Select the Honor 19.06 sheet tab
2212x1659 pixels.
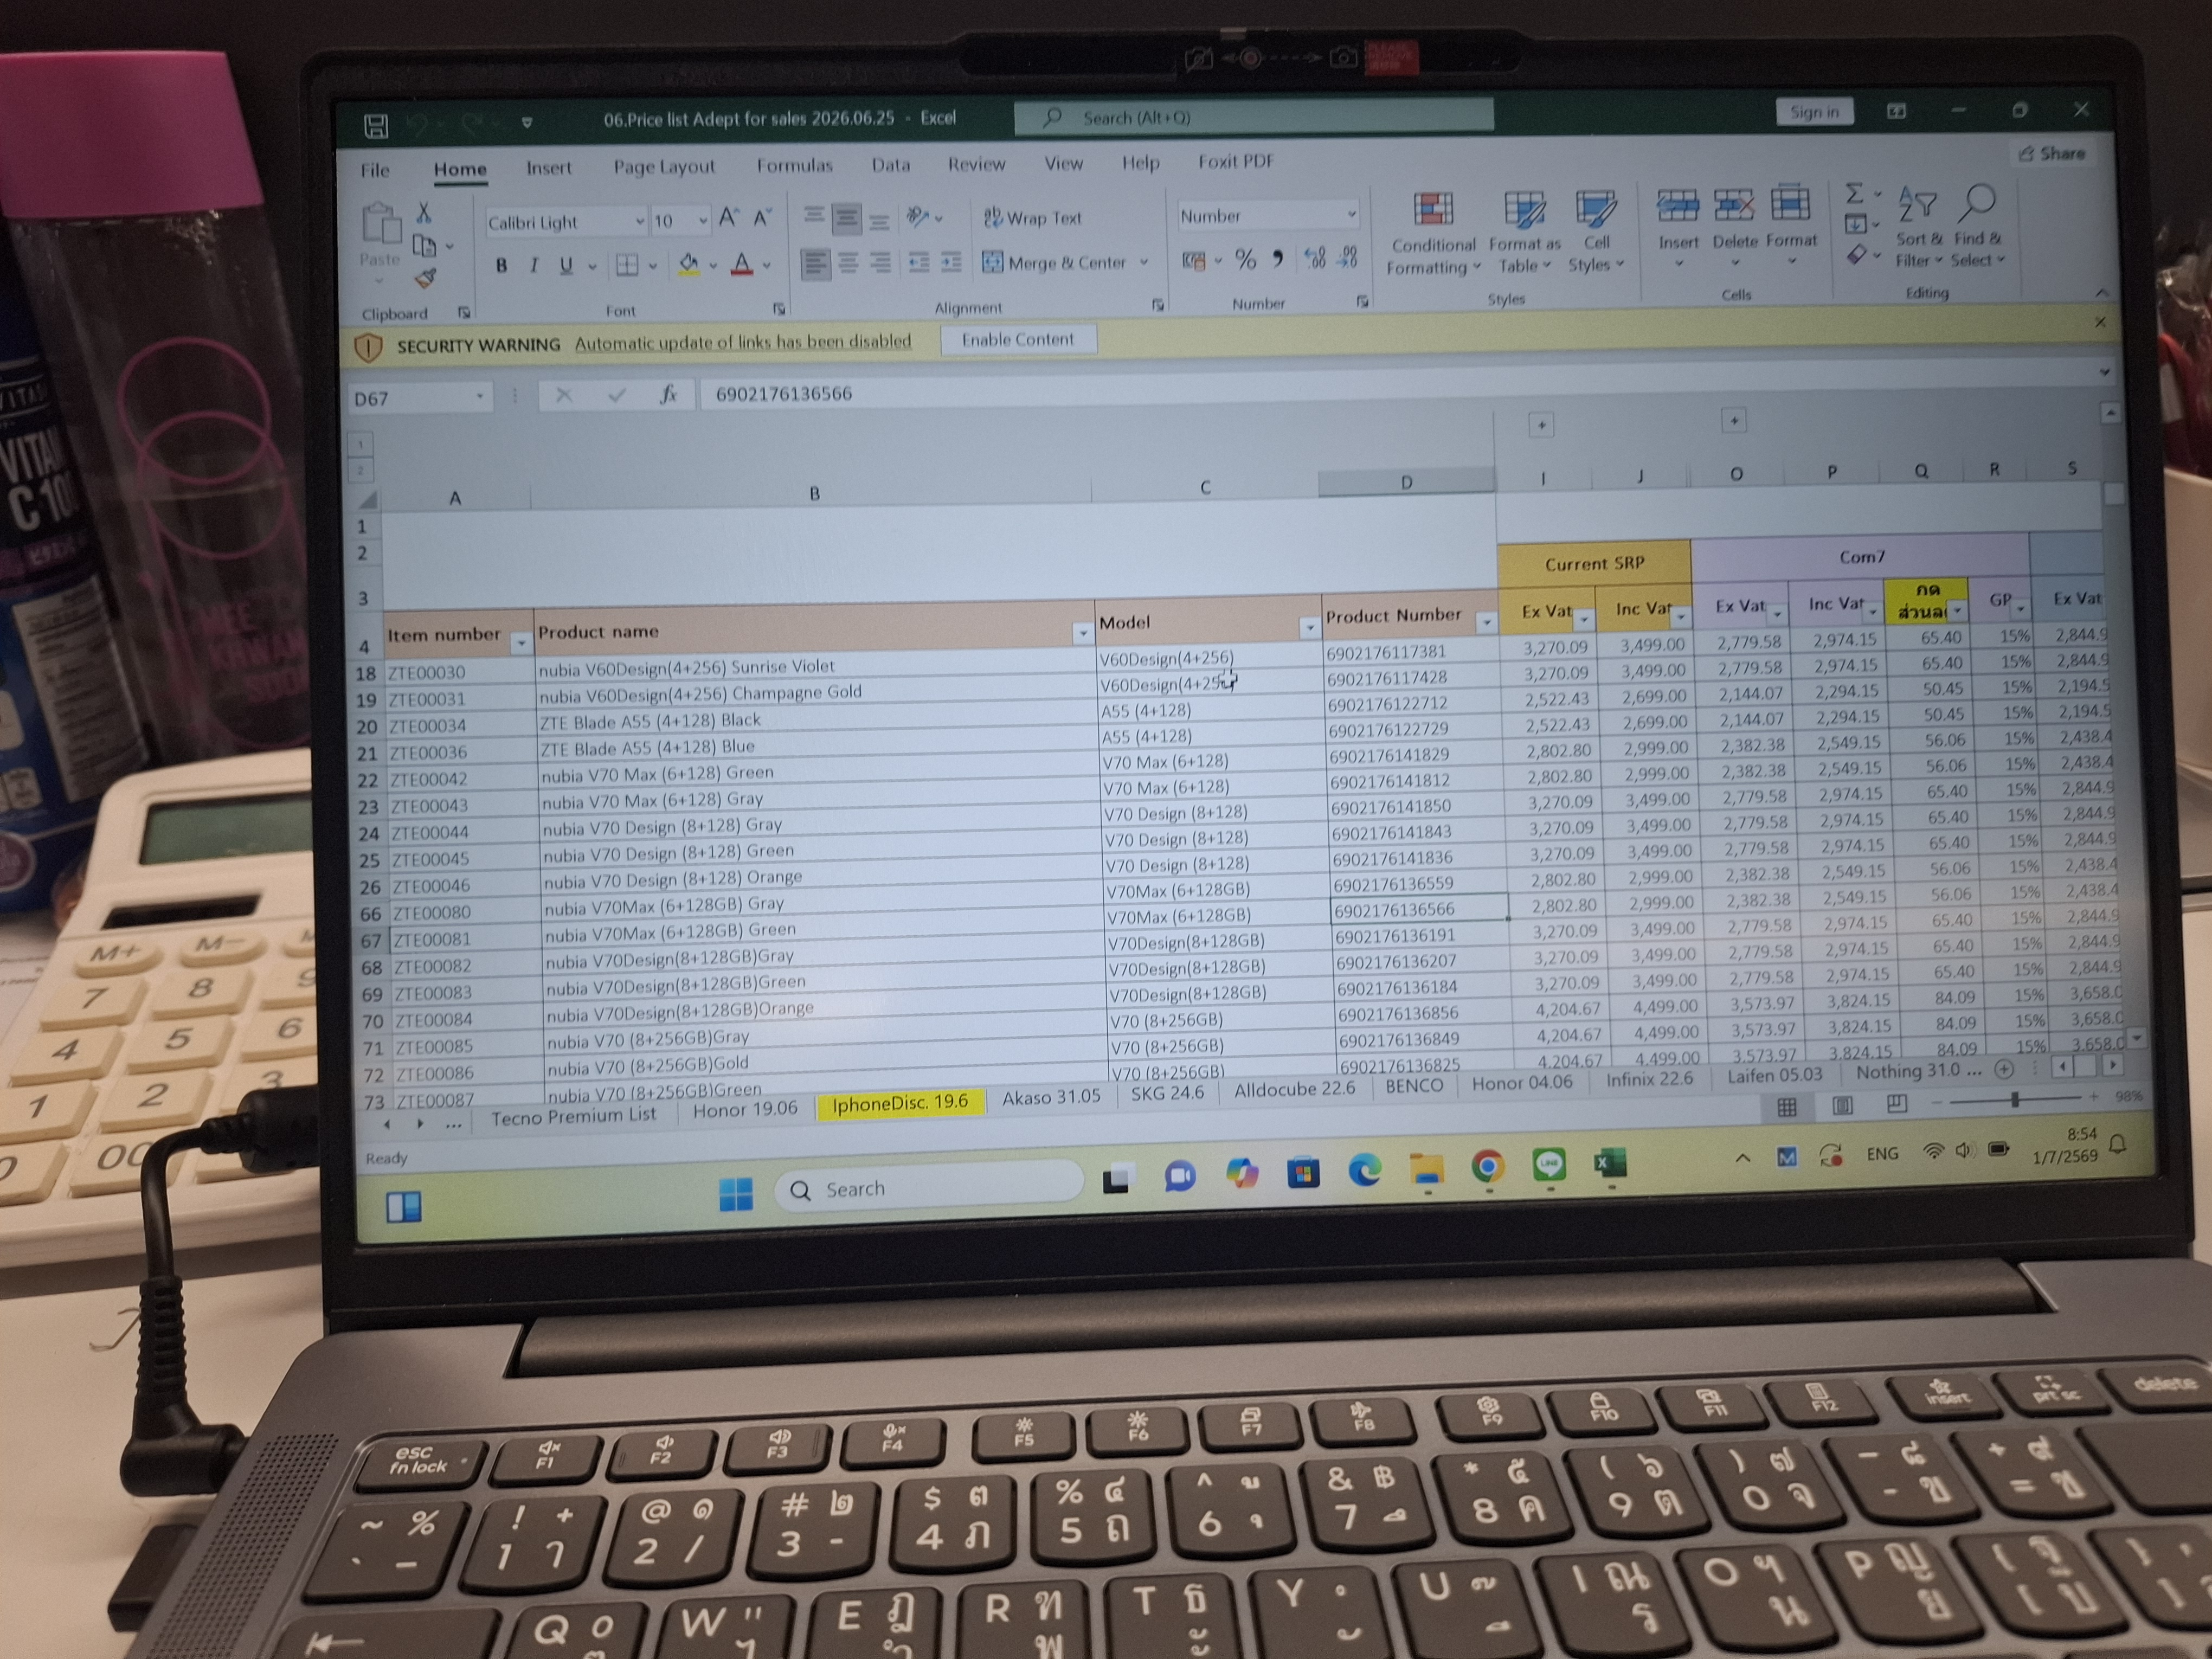745,1109
